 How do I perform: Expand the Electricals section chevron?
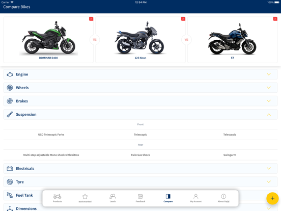(269, 168)
